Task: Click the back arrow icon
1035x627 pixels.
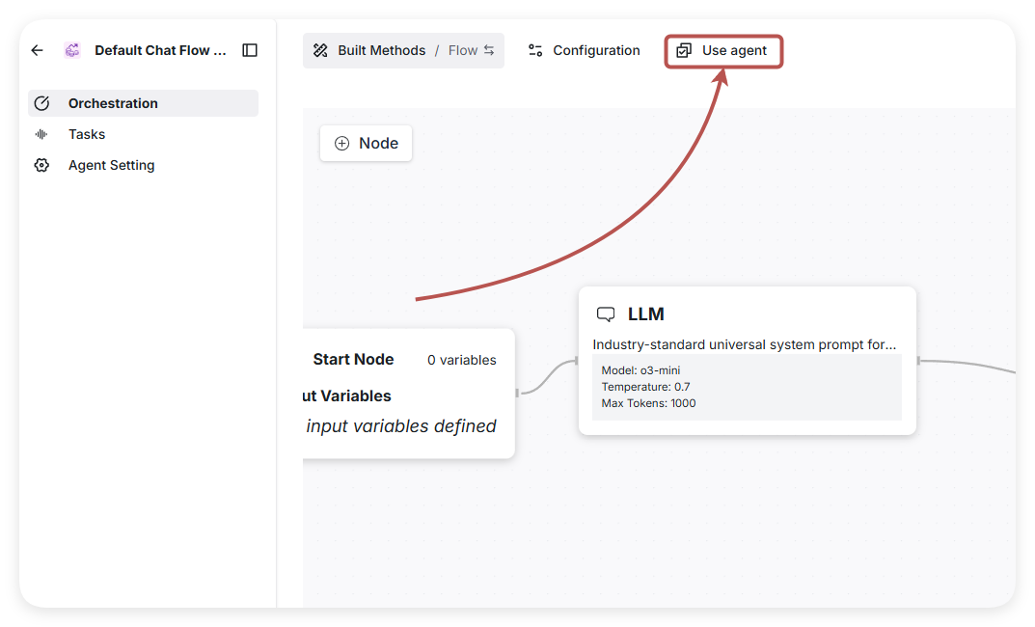Action: (38, 50)
